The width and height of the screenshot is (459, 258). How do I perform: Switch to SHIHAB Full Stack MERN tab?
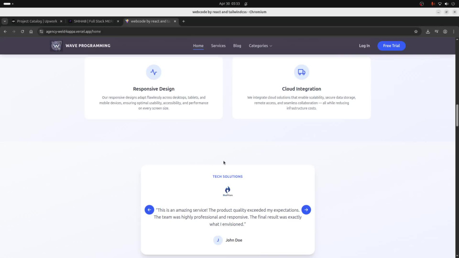(94, 22)
